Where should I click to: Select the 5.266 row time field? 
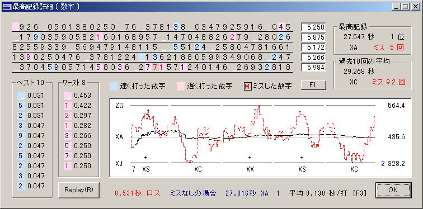pos(313,58)
